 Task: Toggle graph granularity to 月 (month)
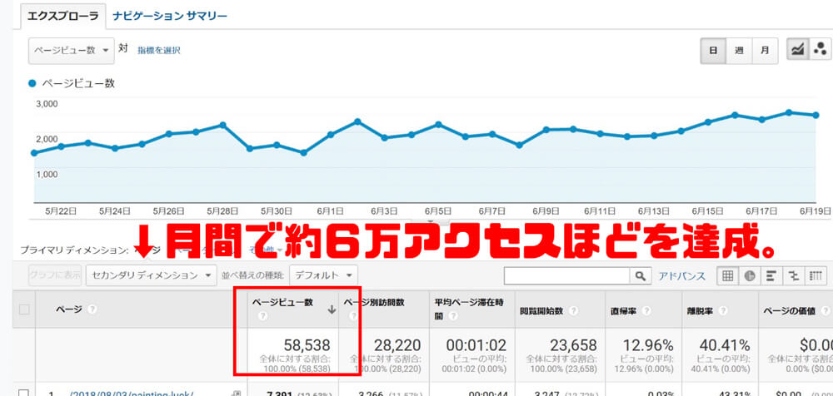pos(764,50)
